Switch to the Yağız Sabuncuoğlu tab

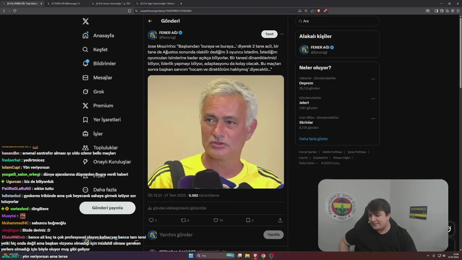pos(155,4)
